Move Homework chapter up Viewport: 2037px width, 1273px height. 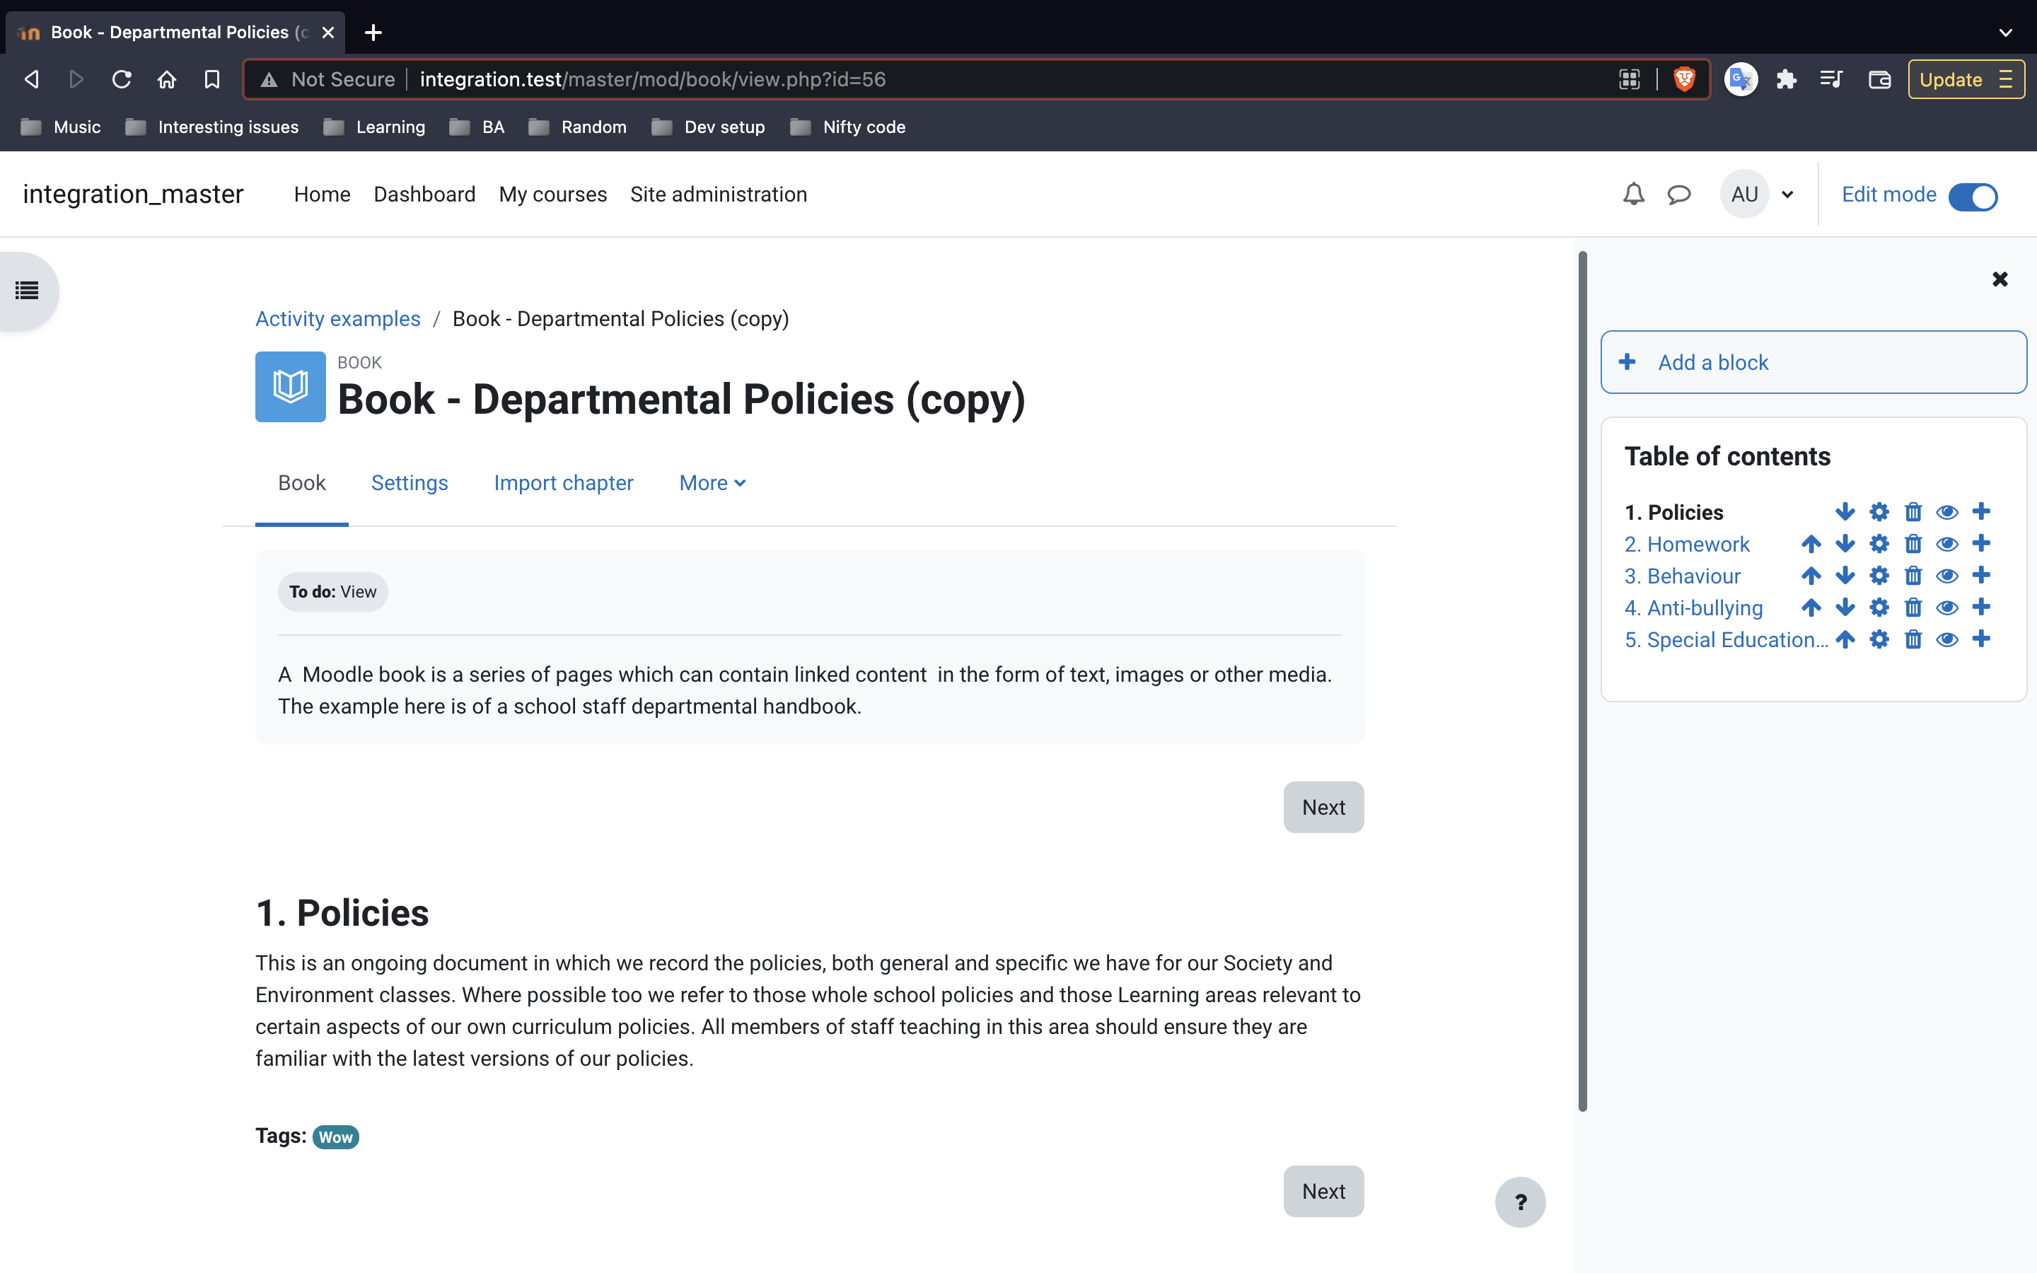pyautogui.click(x=1811, y=544)
